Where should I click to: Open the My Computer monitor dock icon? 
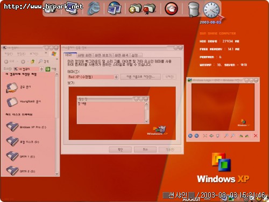pos(73,8)
